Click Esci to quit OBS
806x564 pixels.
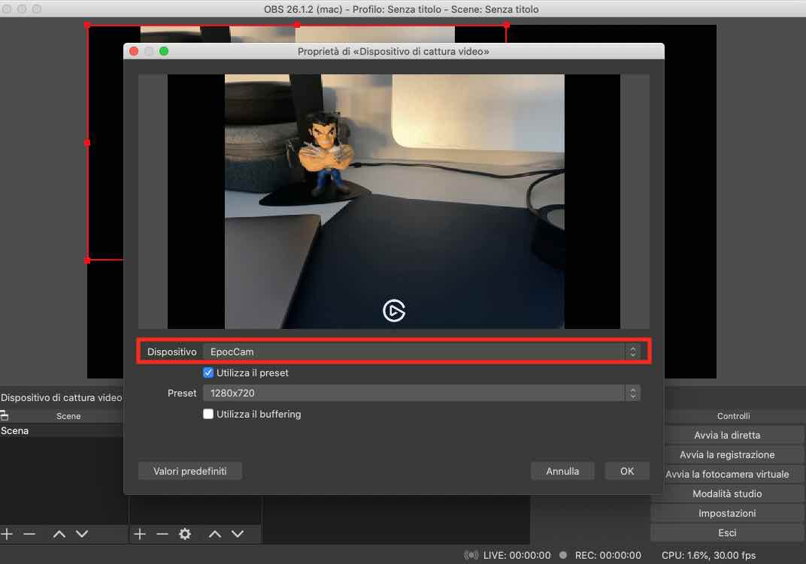[727, 532]
